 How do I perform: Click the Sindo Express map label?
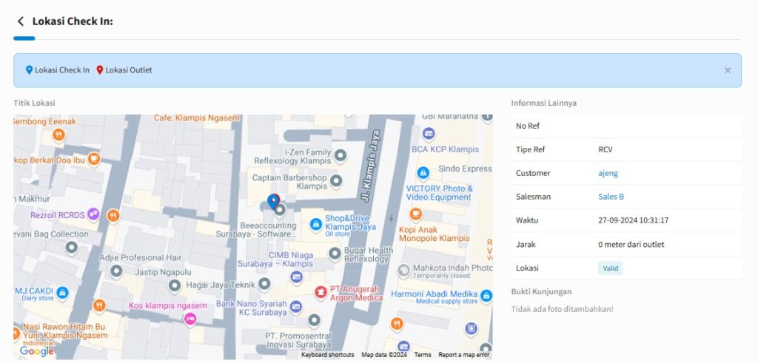[465, 169]
